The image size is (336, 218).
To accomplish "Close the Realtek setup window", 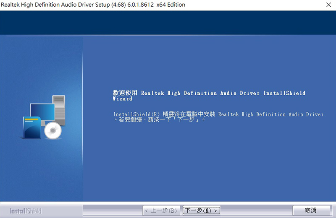I will (x=328, y=5).
